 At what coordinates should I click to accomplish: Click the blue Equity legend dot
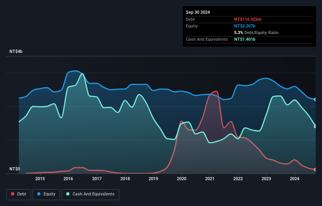(x=39, y=194)
